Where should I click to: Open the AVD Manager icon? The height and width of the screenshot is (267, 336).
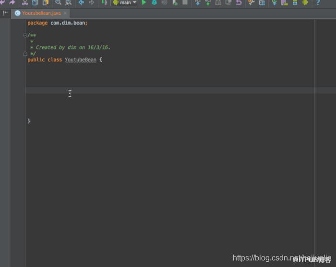coord(285,2)
